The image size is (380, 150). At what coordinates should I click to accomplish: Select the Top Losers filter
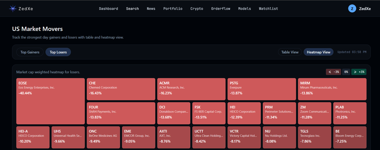click(58, 52)
